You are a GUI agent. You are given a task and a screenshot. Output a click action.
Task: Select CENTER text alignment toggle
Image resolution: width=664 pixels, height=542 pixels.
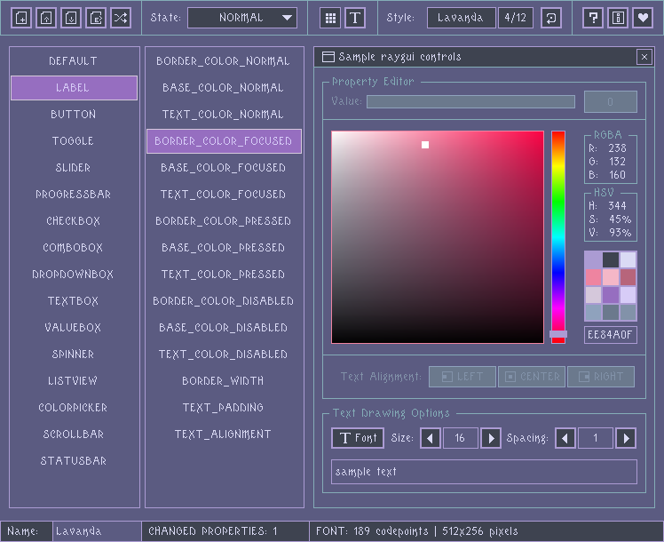click(x=533, y=377)
